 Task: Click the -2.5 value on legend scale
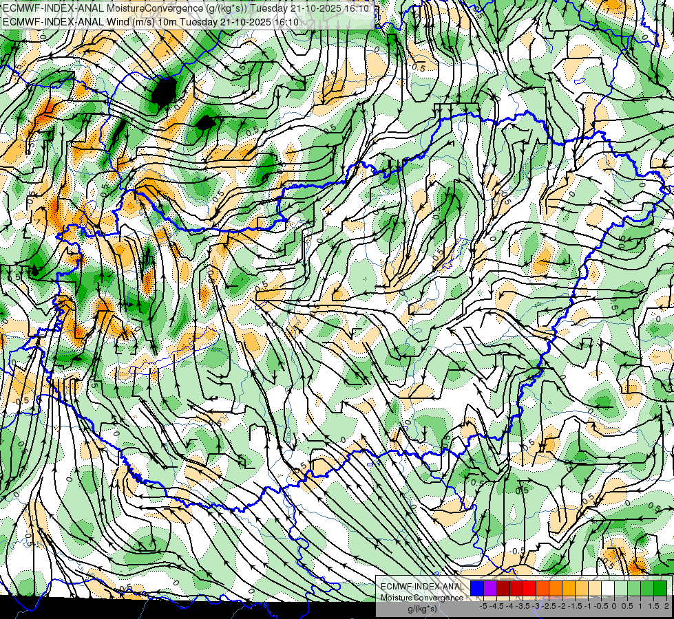549,606
